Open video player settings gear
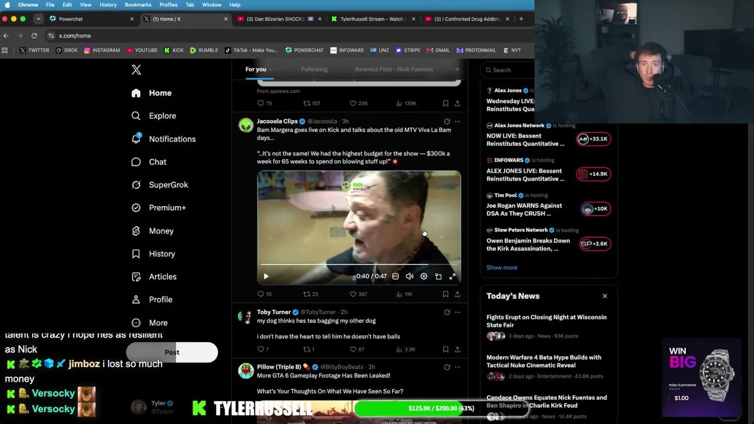The image size is (754, 424). [x=424, y=276]
